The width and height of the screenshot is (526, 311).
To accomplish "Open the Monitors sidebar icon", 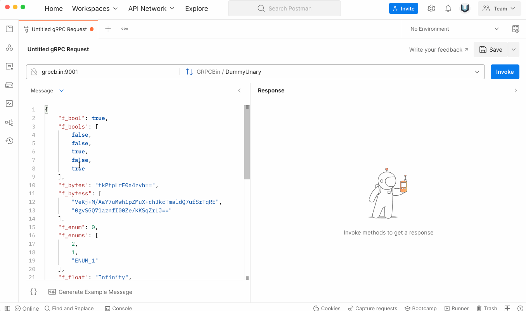I will (x=9, y=104).
